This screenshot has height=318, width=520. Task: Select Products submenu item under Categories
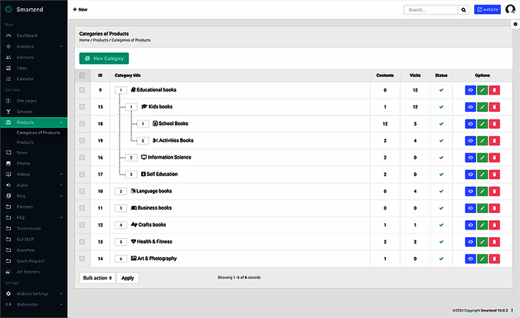tap(25, 142)
